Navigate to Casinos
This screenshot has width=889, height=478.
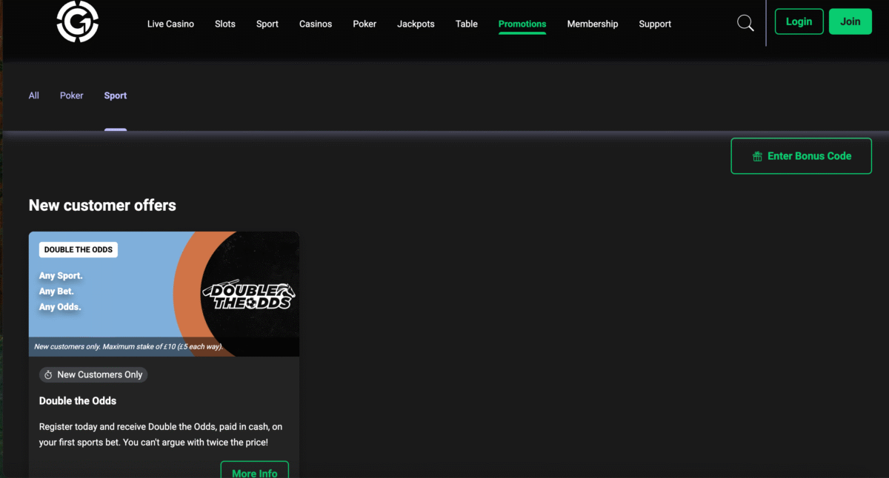click(x=316, y=24)
